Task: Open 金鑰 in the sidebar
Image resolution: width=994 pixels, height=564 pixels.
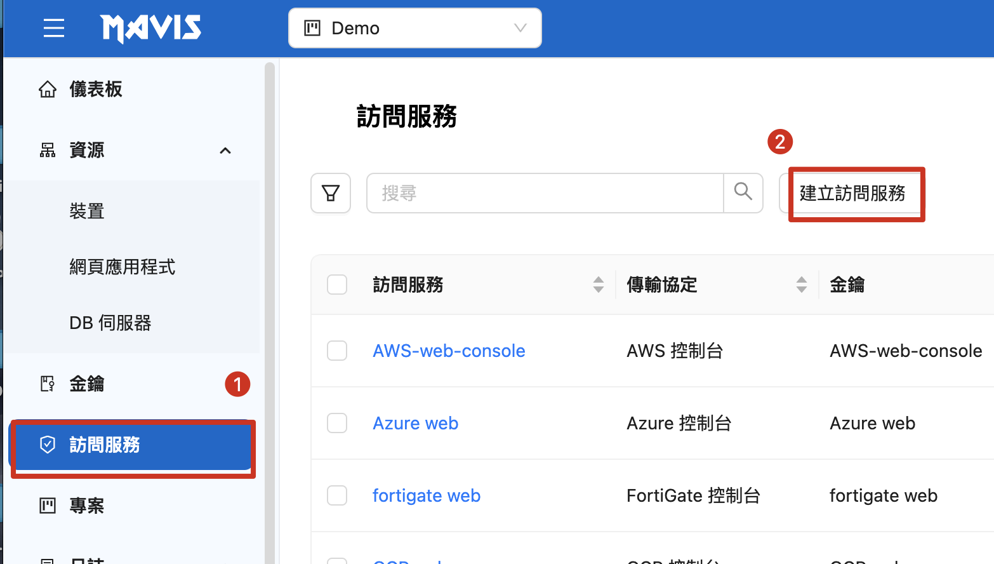Action: tap(87, 384)
